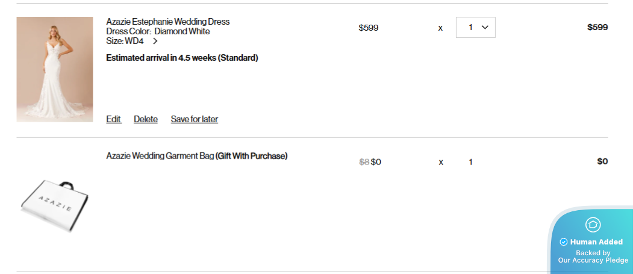Save the wedding dress for later

195,119
